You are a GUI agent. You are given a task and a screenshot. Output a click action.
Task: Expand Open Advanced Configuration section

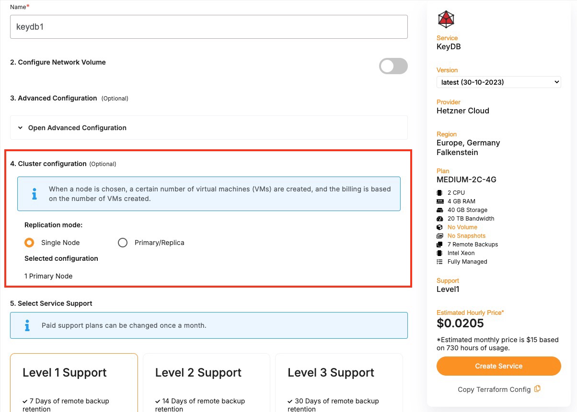(x=77, y=128)
